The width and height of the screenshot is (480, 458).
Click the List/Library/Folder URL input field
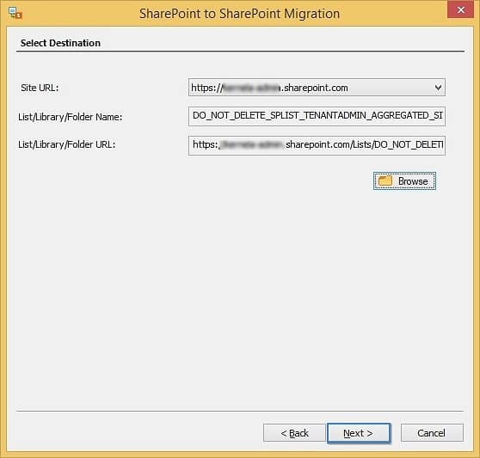point(317,145)
